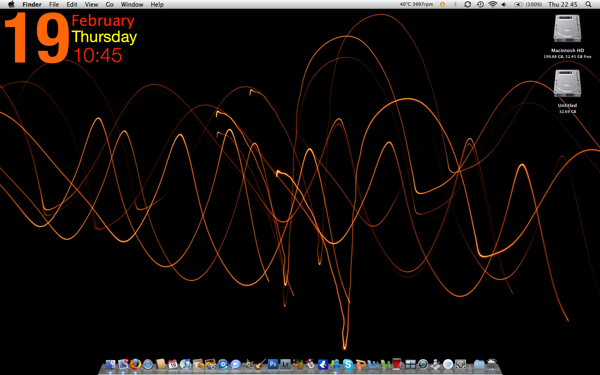Click the Thu 22 45 clock

562,4
